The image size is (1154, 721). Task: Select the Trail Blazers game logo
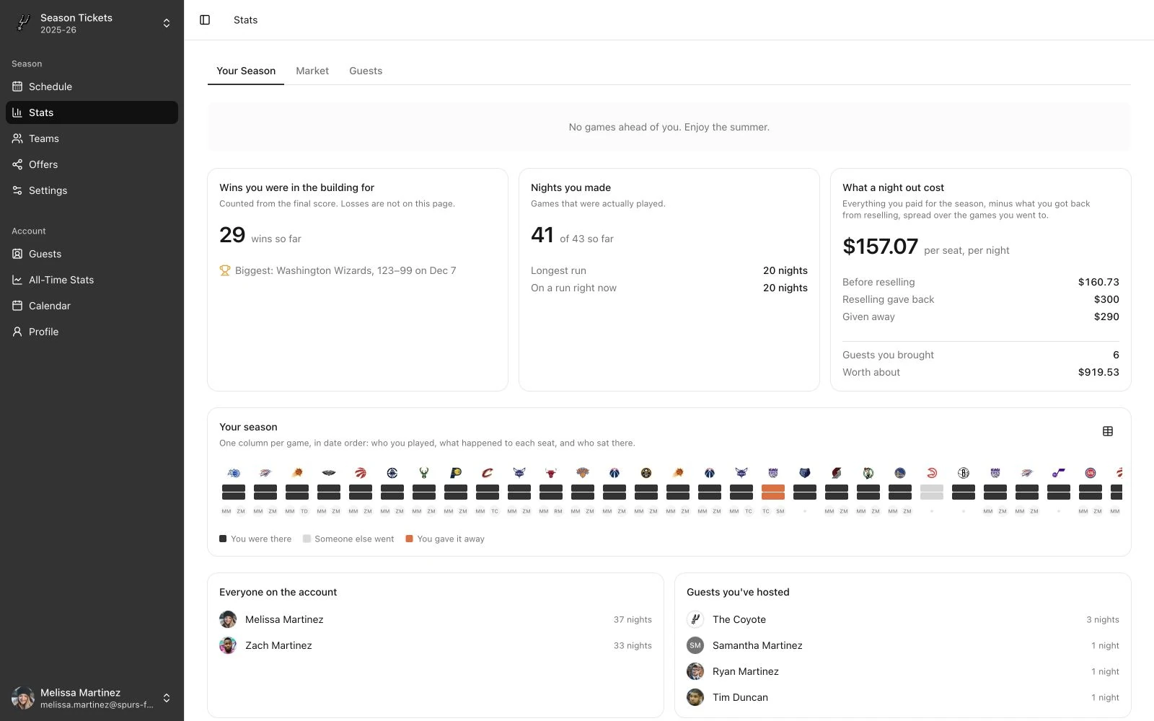click(x=837, y=473)
